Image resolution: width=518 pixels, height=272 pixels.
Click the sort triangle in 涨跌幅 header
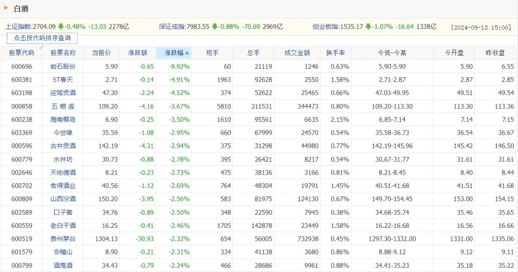click(187, 53)
